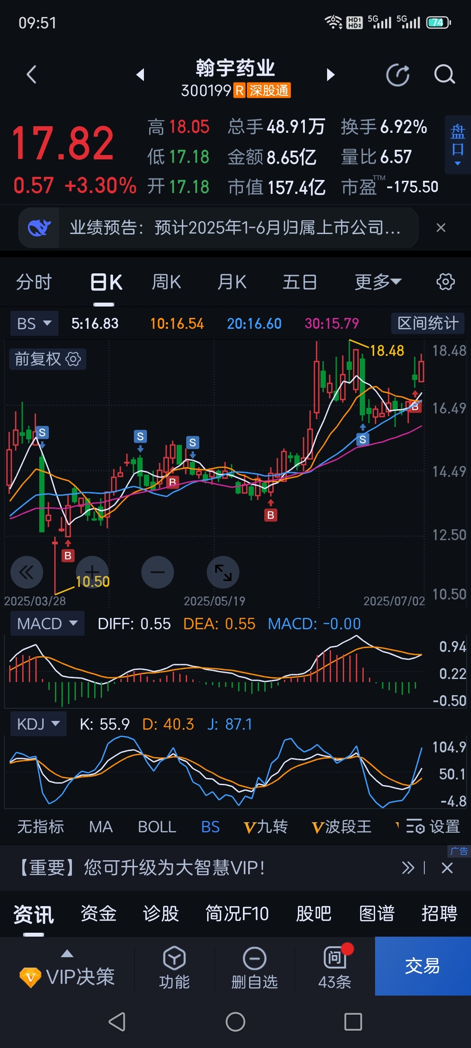Open the 五日 chart tab

[x=300, y=282]
